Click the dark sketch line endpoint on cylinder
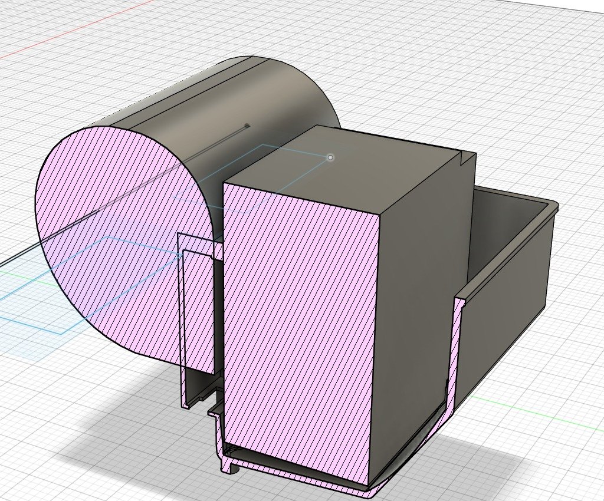Image resolution: width=604 pixels, height=501 pixels. 247,126
